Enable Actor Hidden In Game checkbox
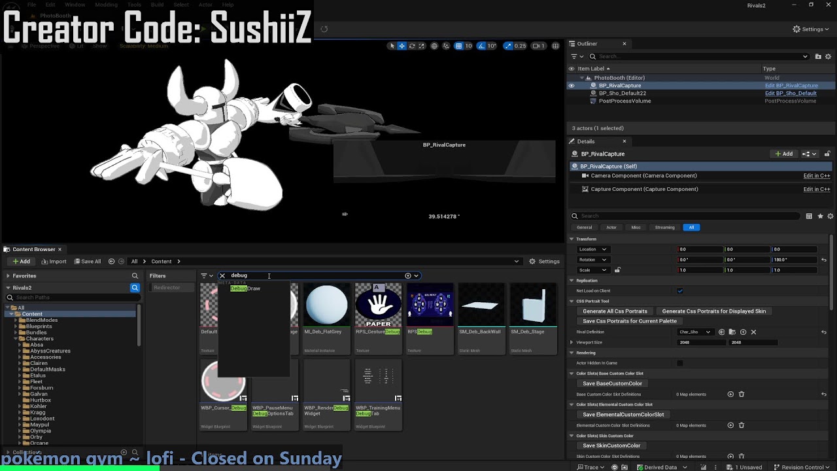The height and width of the screenshot is (471, 837). 680,363
